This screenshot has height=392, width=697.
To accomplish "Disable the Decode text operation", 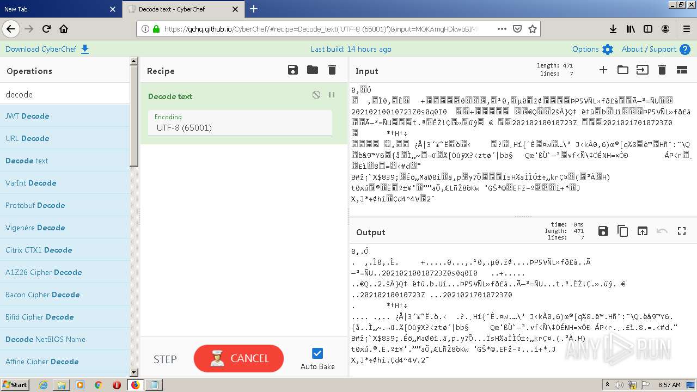I will pyautogui.click(x=316, y=95).
